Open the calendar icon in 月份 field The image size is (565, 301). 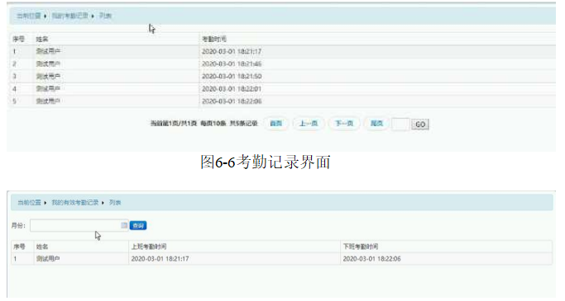pos(124,225)
